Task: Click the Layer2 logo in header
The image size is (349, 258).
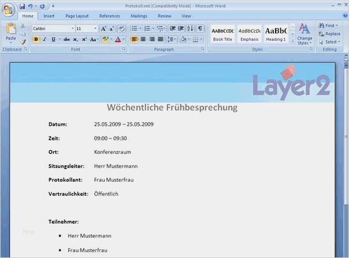Action: [x=291, y=83]
